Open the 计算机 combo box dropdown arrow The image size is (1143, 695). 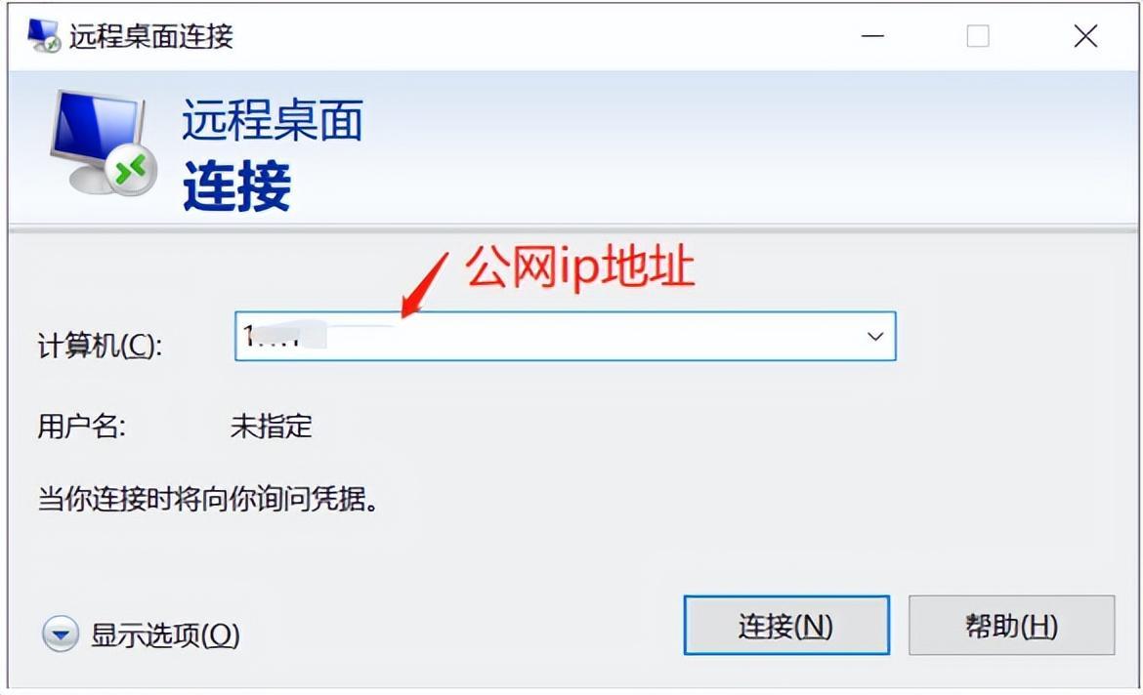point(875,337)
